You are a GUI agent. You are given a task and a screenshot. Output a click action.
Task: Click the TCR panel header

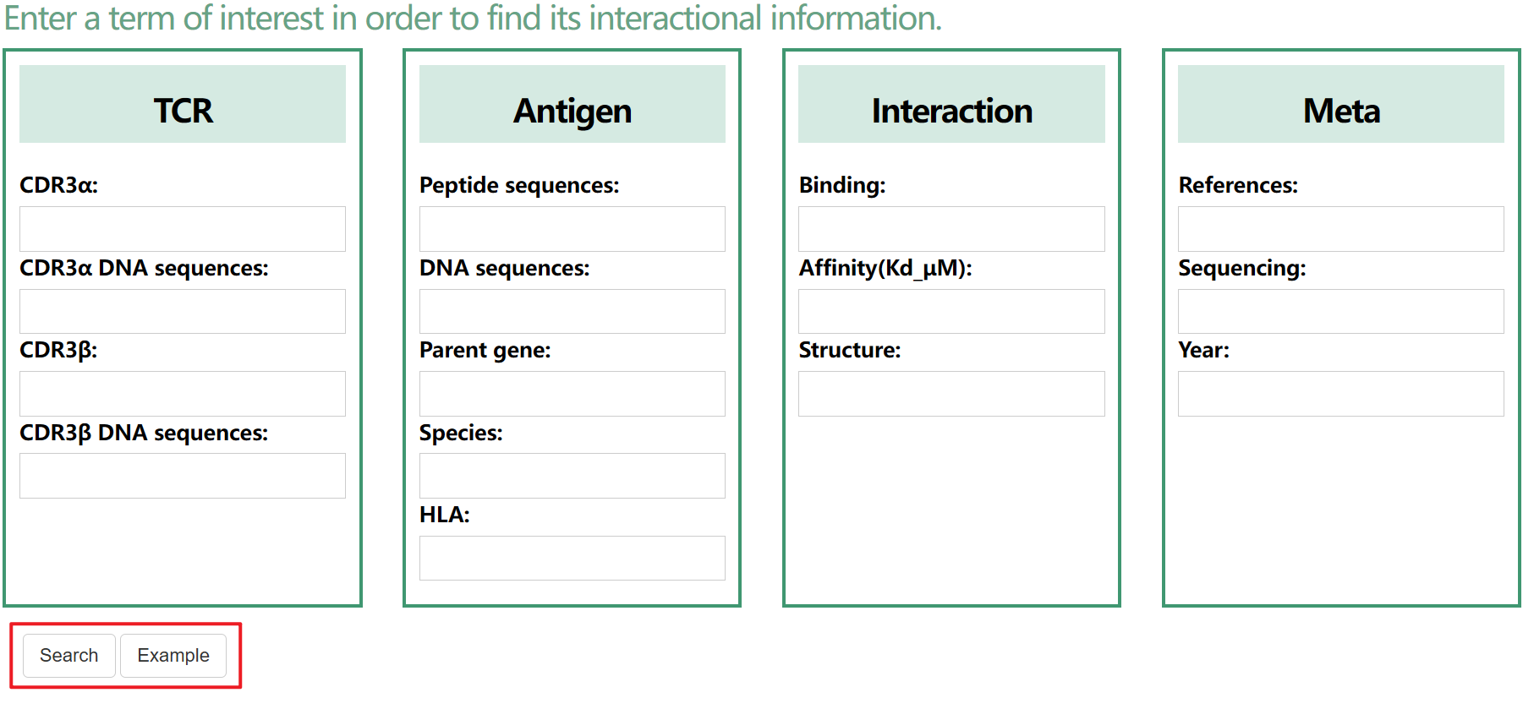[x=183, y=104]
